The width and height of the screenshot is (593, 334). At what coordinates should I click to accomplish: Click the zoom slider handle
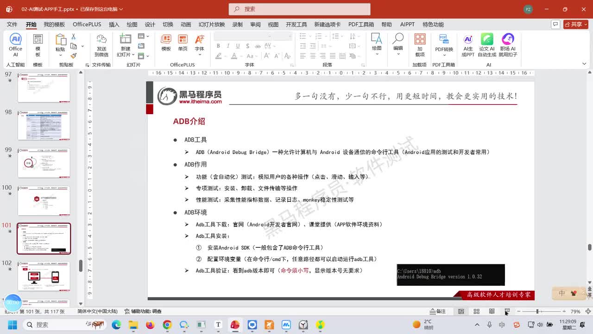point(537,311)
